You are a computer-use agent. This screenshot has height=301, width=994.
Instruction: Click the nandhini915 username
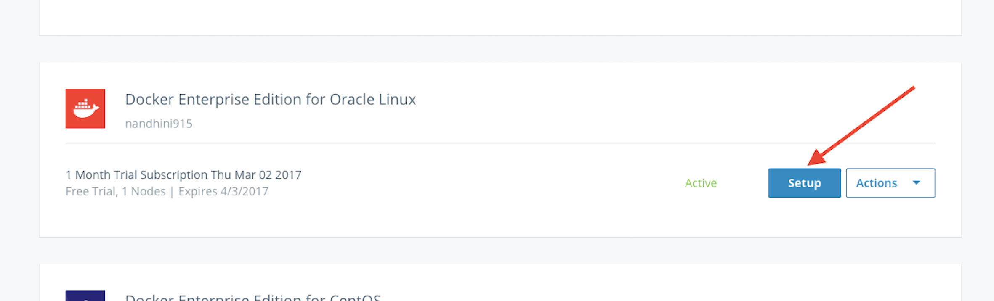(159, 124)
